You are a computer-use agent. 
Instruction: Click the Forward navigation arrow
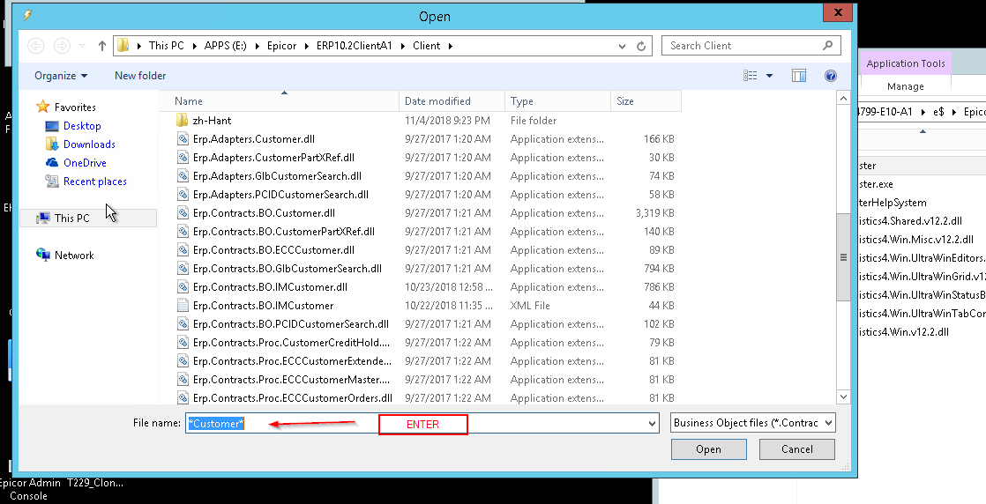point(62,46)
